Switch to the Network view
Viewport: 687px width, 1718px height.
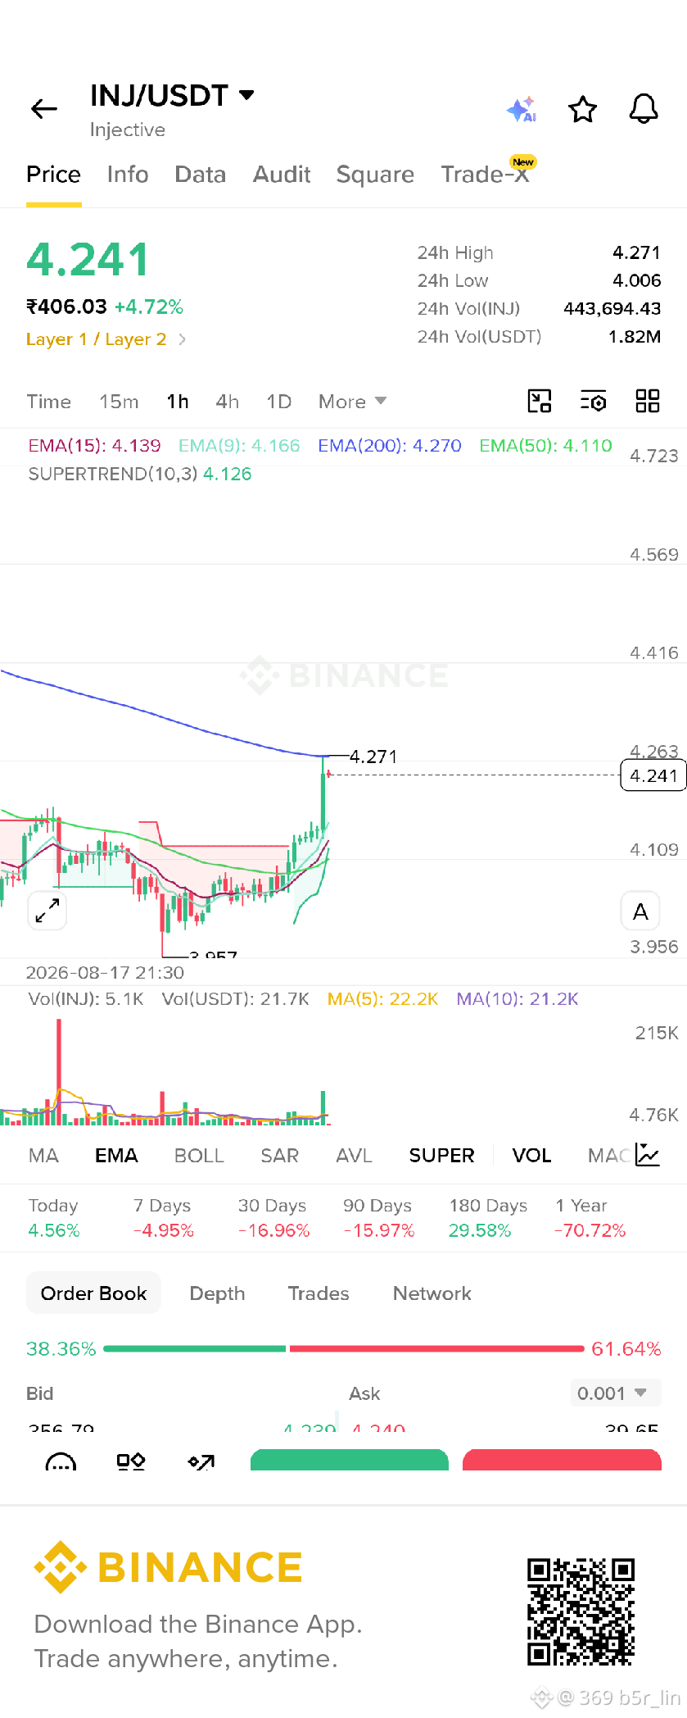432,1293
